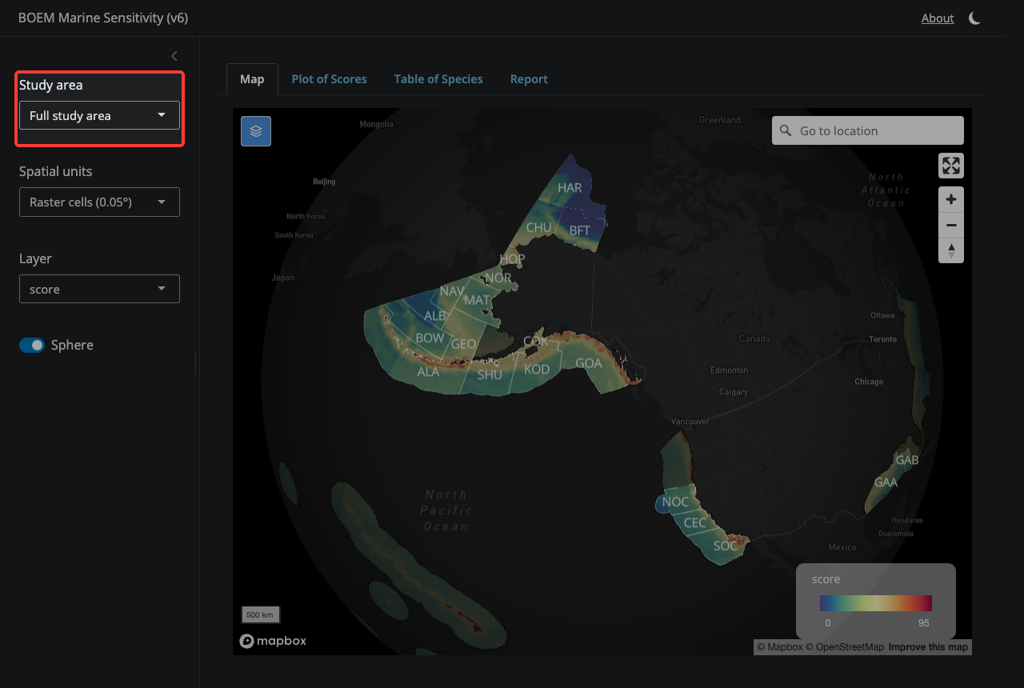The width and height of the screenshot is (1024, 688).
Task: Switch to the Map tab
Action: (252, 79)
